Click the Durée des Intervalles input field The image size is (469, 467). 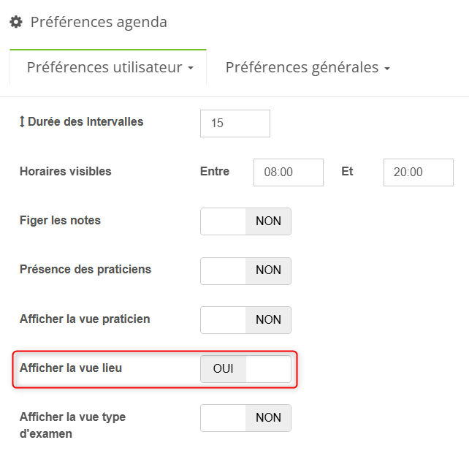(234, 124)
